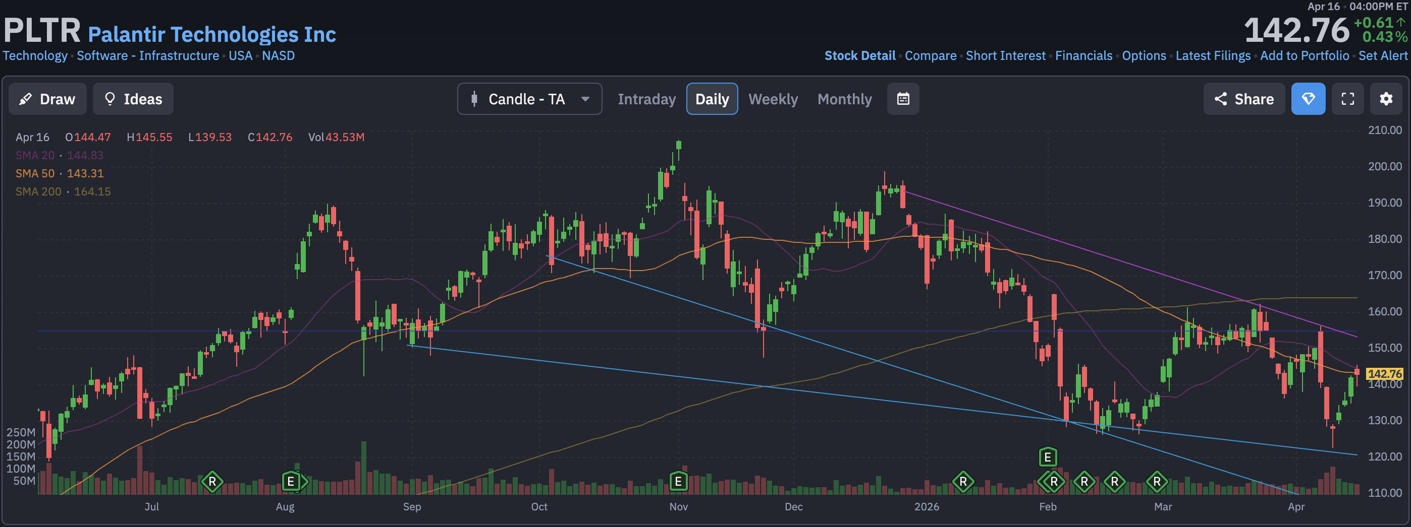The height and width of the screenshot is (527, 1411).
Task: Click the E earnings marker above Aug
Action: pyautogui.click(x=291, y=482)
